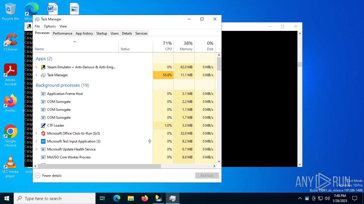Switch to the Services tab
Image resolution: width=364 pixels, height=204 pixels.
tap(141, 33)
